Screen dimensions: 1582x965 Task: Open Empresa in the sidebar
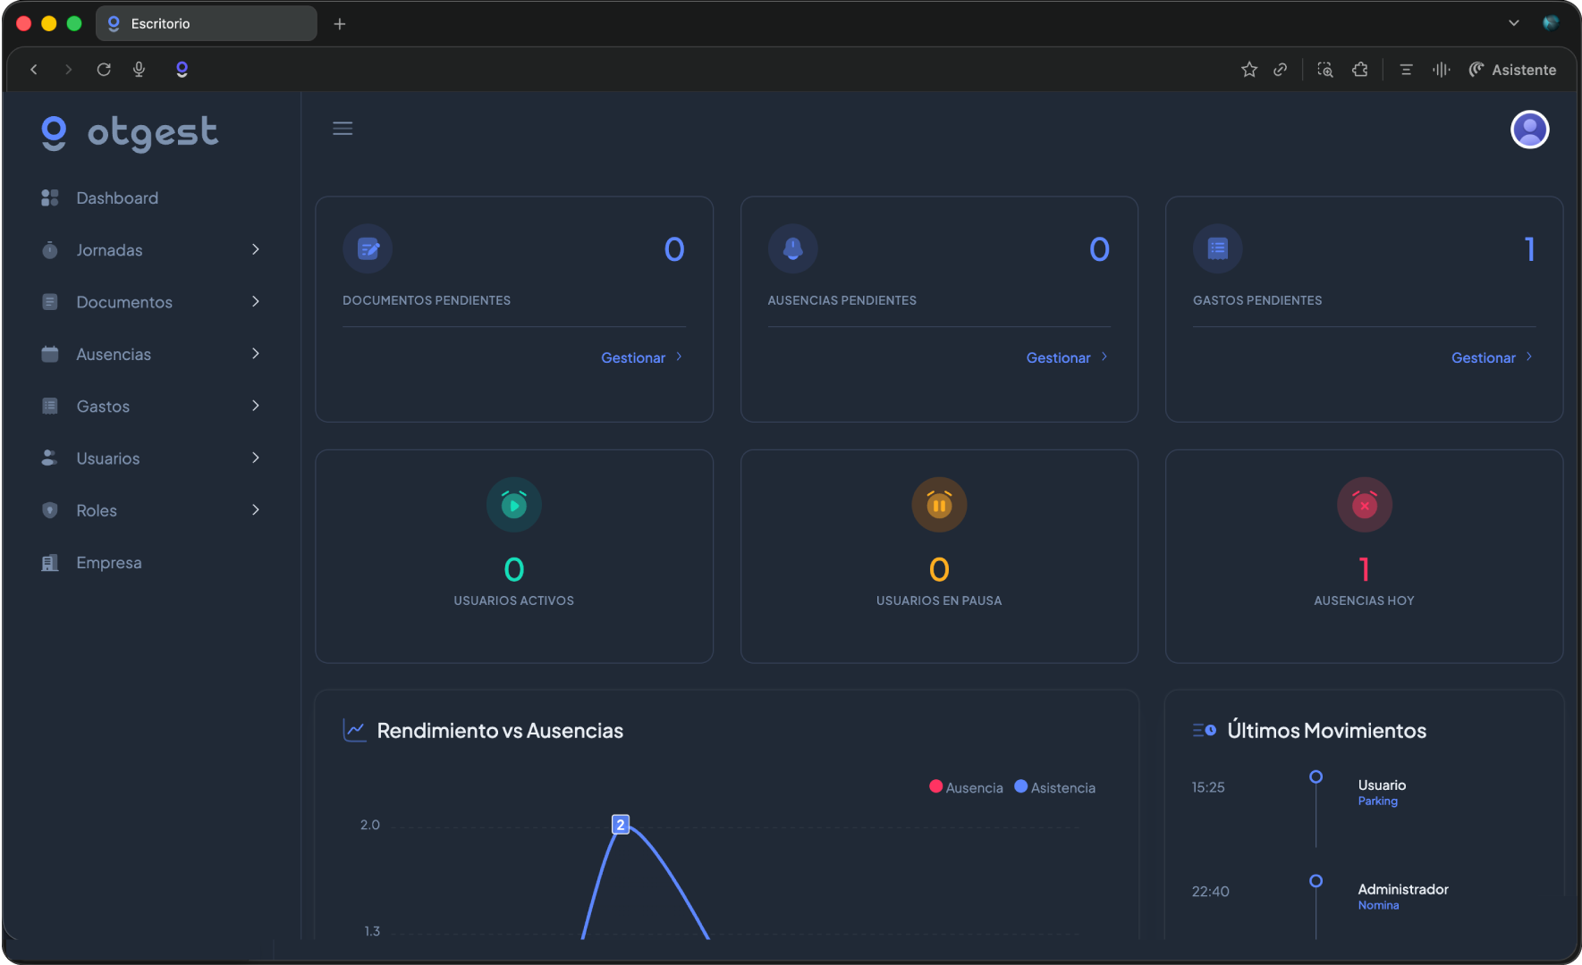(x=108, y=563)
